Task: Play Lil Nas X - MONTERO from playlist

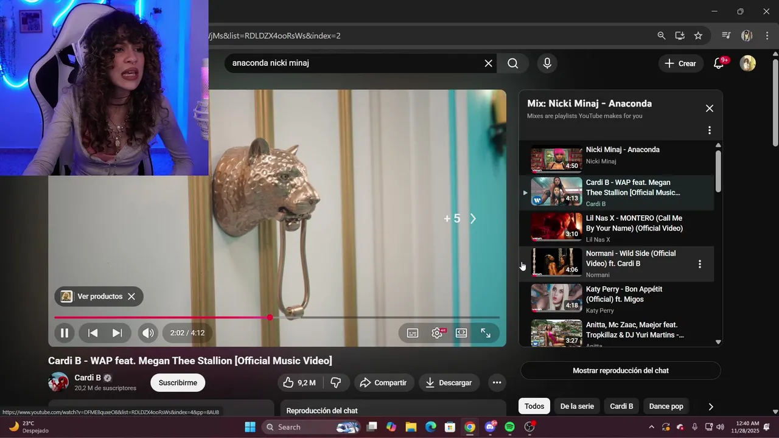Action: (x=617, y=228)
